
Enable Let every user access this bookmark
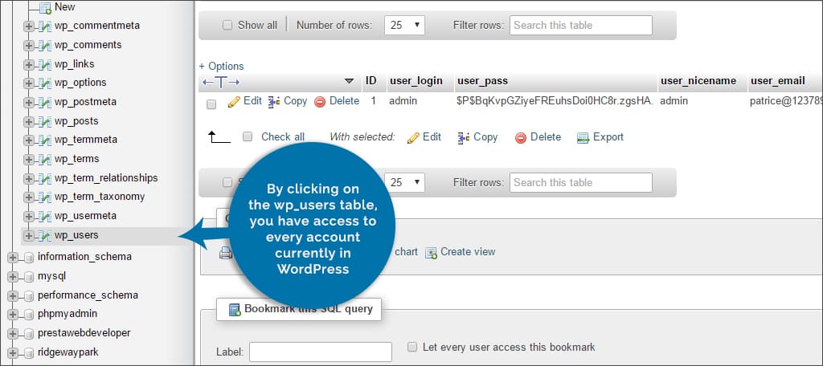tap(412, 347)
